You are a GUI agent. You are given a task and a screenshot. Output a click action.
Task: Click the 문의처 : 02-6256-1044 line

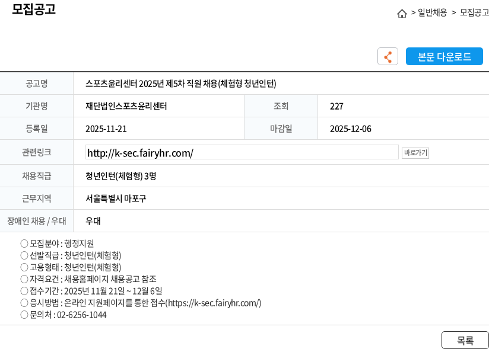63,315
